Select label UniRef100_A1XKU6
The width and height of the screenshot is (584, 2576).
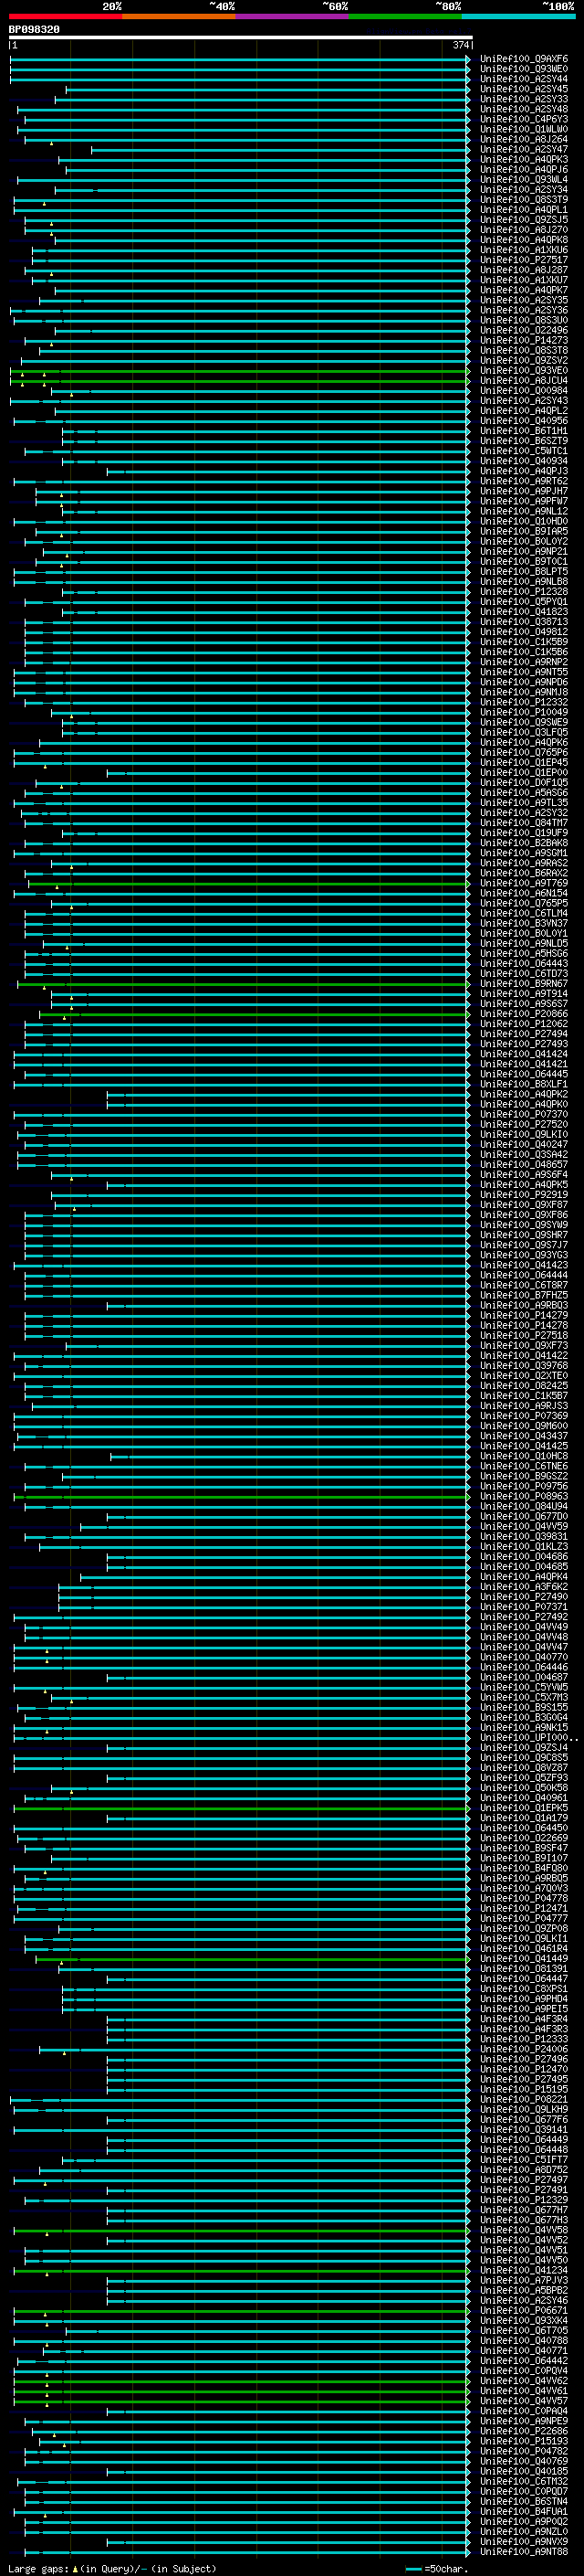[524, 250]
